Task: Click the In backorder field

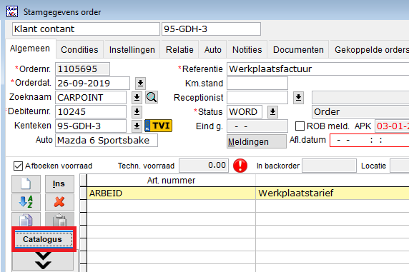Action: tap(329, 166)
